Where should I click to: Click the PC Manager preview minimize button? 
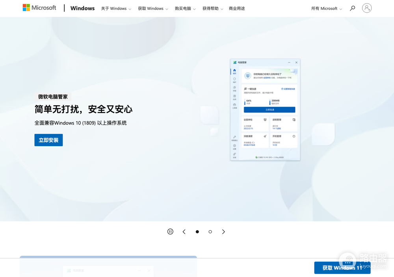(289, 62)
